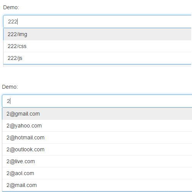This screenshot has width=192, height=192.
Task: Select 2@gmail.com from the suggestions
Action: pos(97,114)
